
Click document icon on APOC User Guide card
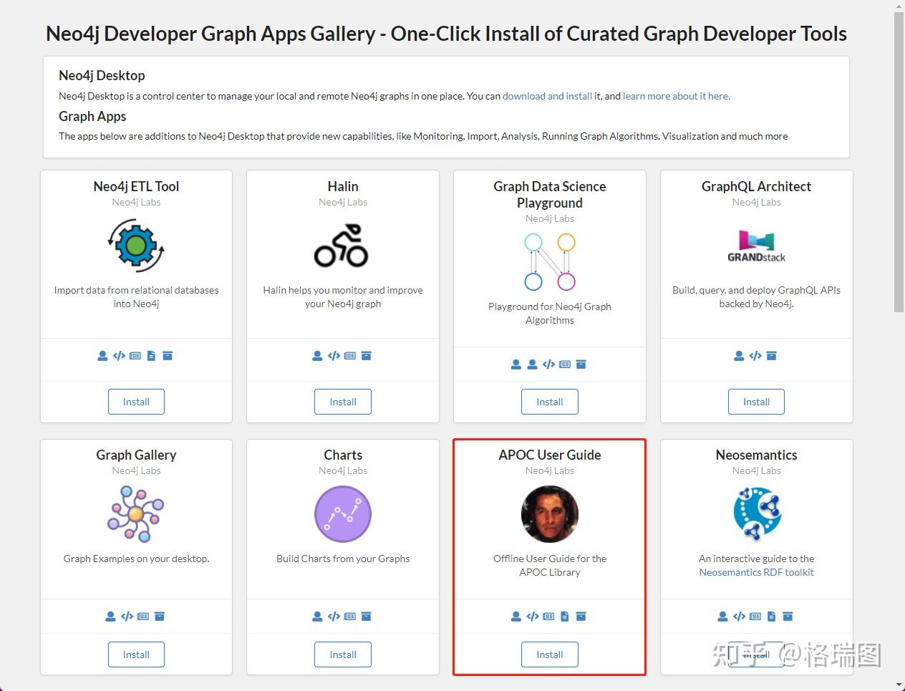pos(565,617)
